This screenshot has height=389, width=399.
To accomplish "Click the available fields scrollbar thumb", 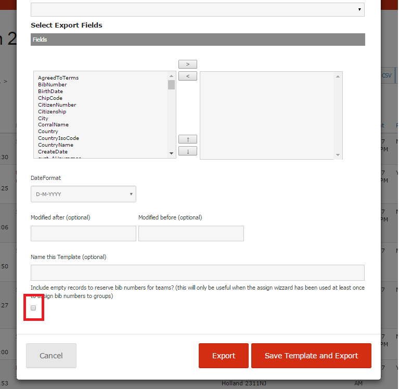I will [x=171, y=85].
